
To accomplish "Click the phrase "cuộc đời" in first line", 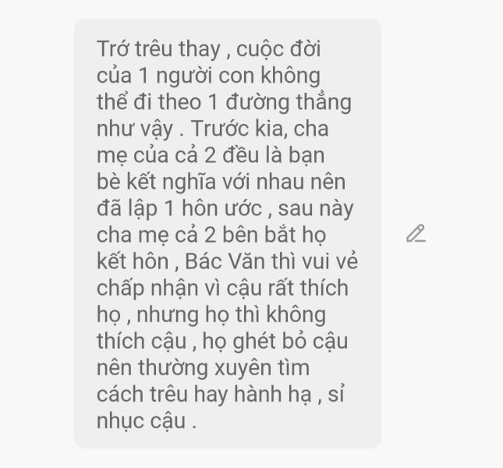I will pos(278,49).
